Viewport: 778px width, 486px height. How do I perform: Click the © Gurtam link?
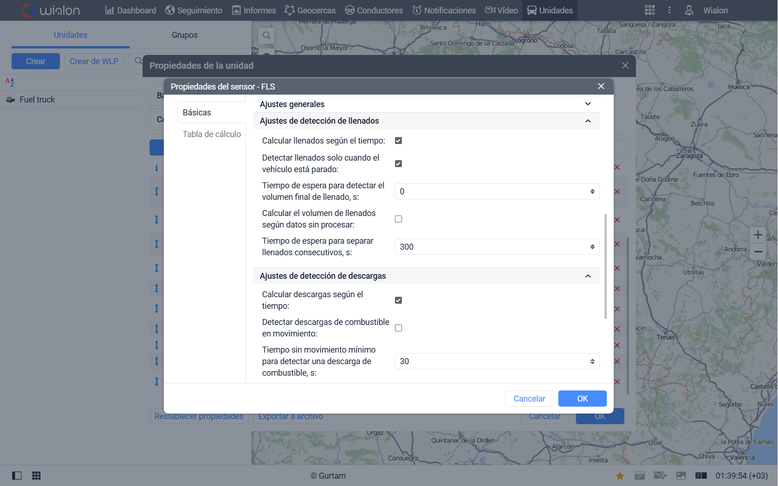[328, 476]
